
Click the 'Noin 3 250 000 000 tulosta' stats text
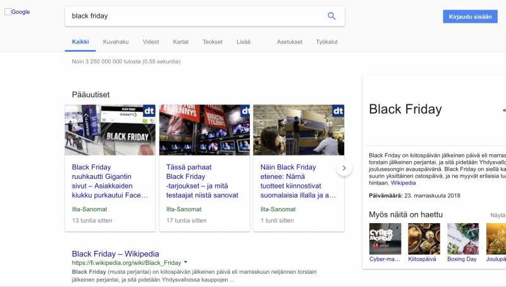point(126,61)
